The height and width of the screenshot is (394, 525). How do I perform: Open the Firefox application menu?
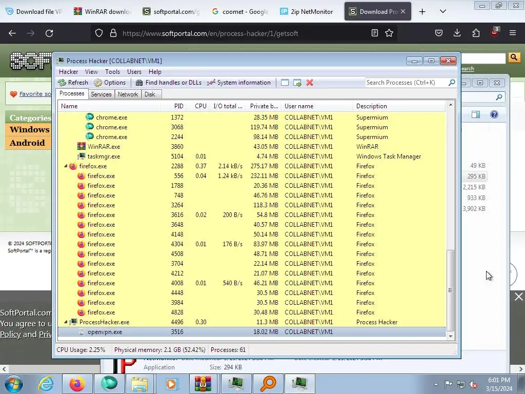click(x=513, y=33)
